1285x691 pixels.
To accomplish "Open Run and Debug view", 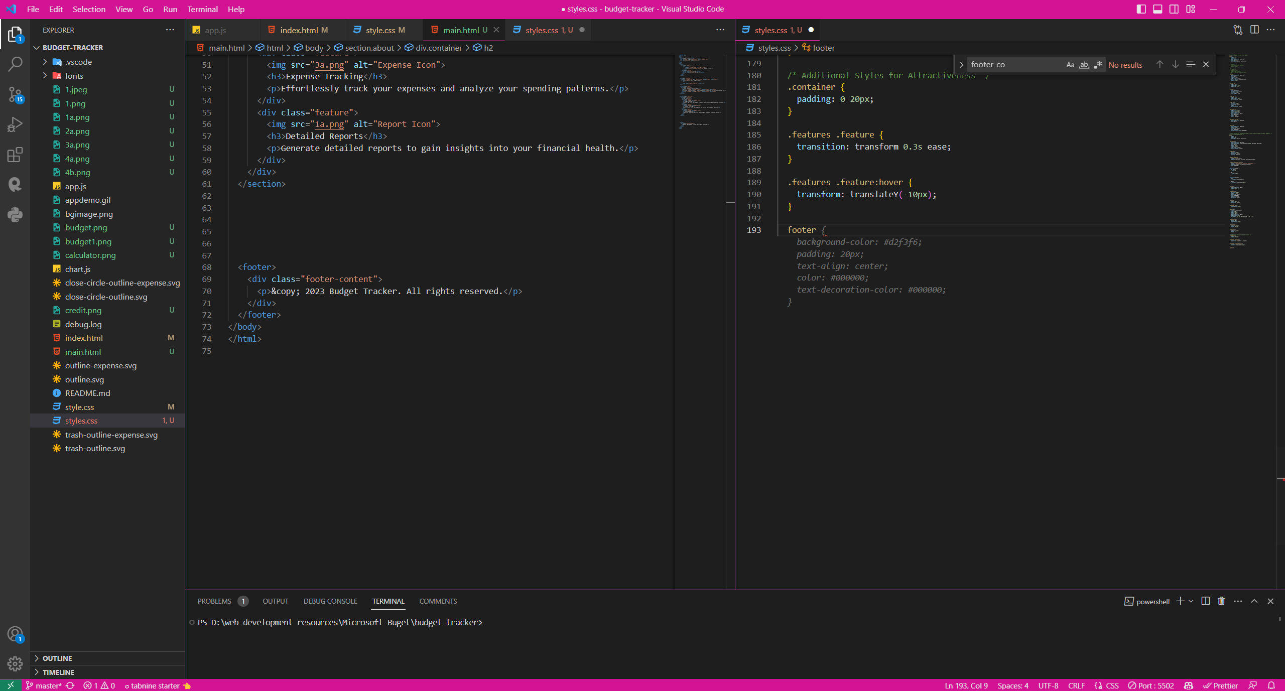I will (x=15, y=124).
